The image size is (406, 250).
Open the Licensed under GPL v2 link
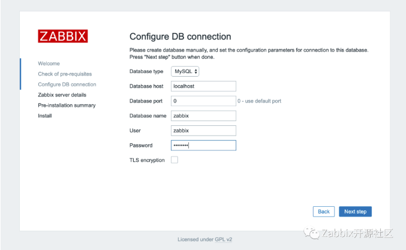click(203, 239)
